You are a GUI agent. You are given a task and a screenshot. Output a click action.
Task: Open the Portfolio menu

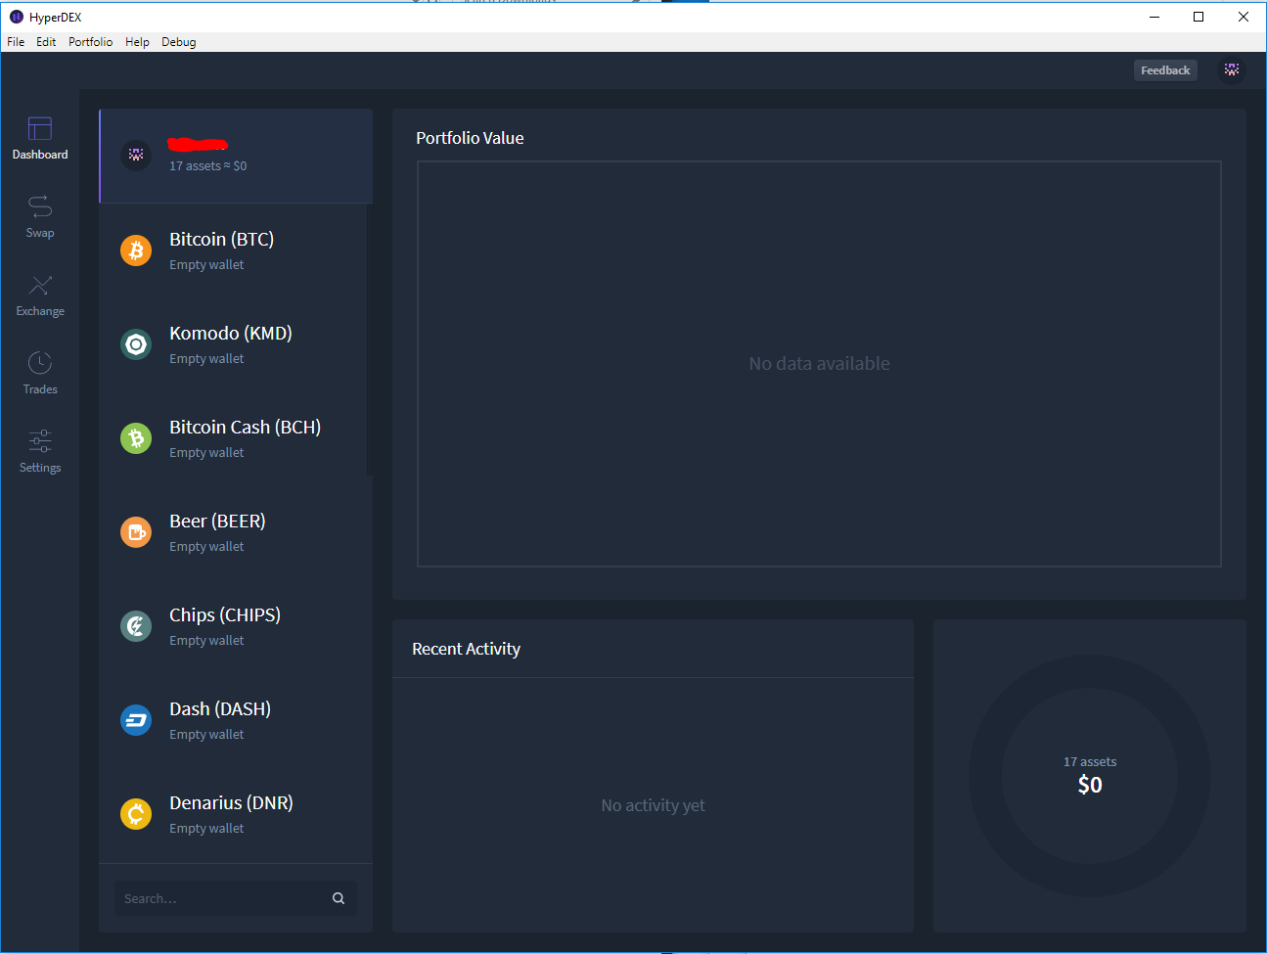(x=90, y=42)
